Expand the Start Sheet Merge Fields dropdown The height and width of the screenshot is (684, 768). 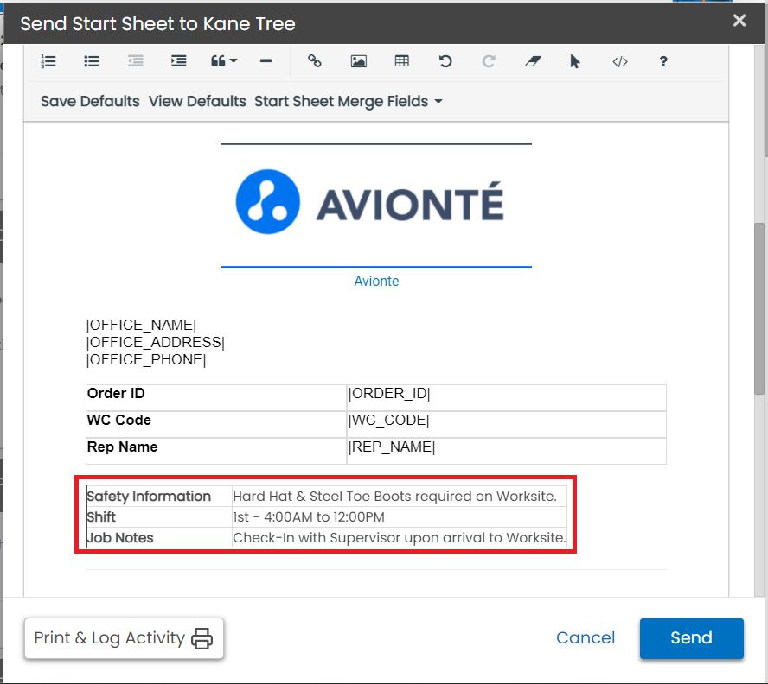tap(349, 101)
